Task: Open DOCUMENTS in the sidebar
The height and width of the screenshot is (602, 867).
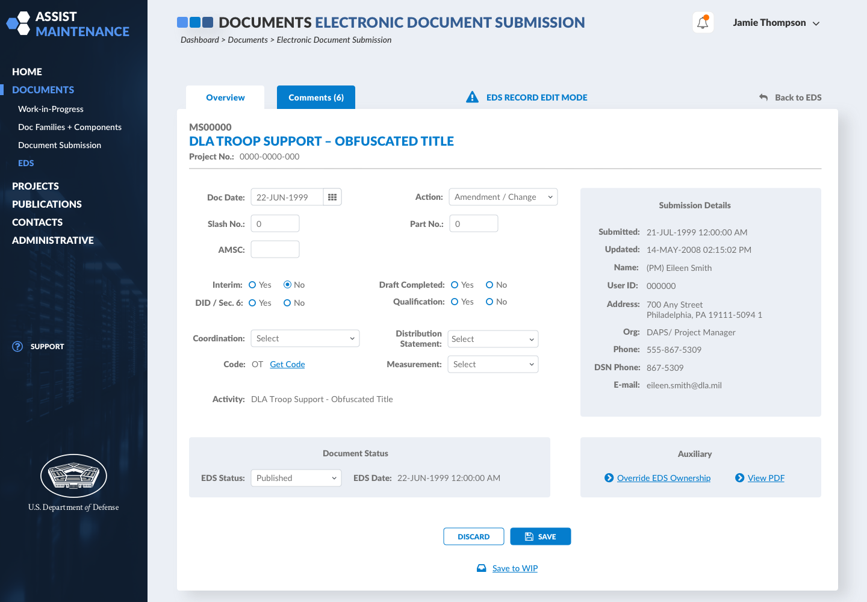Action: click(x=43, y=90)
